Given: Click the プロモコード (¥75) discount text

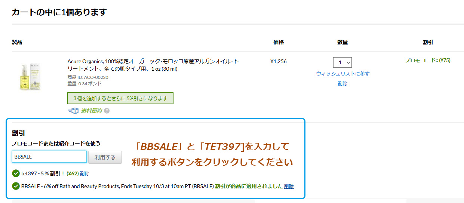Looking at the screenshot, I should coord(428,60).
